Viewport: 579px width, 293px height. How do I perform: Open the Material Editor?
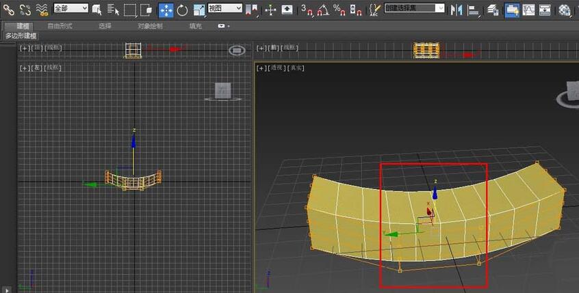pyautogui.click(x=565, y=10)
